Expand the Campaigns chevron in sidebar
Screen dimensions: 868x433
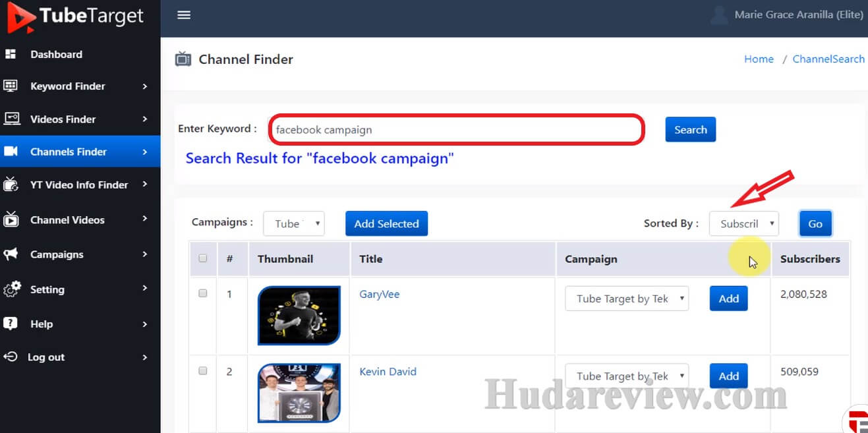[145, 254]
